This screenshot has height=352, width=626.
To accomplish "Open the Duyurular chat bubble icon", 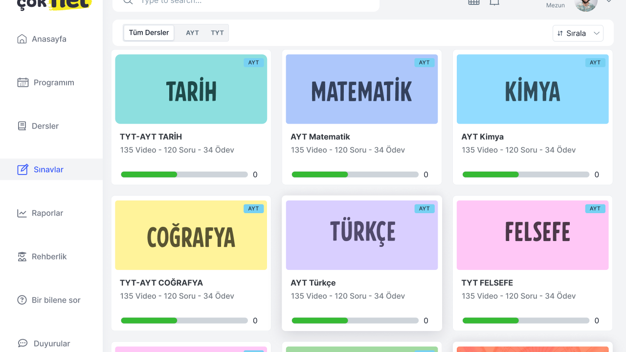I will click(x=23, y=344).
